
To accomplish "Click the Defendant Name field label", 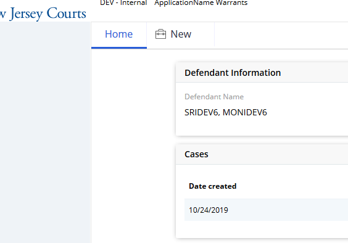I will click(x=214, y=97).
